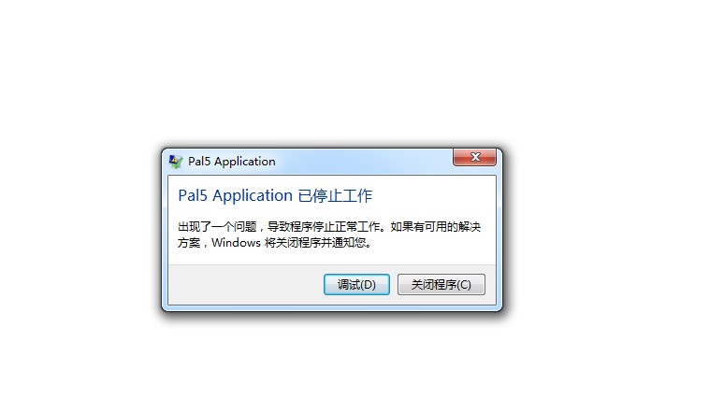Close the crash dialog with the red X
Viewport: 709px width, 398px height.
click(x=475, y=157)
